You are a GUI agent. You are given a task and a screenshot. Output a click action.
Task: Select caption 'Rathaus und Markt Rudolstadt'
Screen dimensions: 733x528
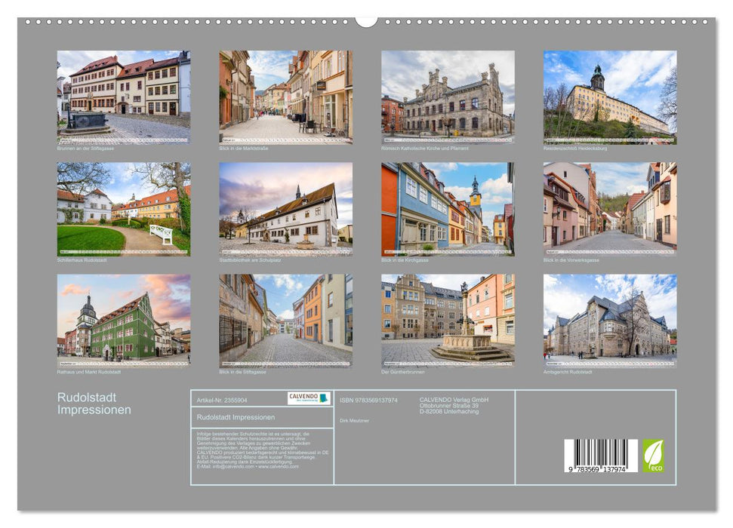coord(89,373)
